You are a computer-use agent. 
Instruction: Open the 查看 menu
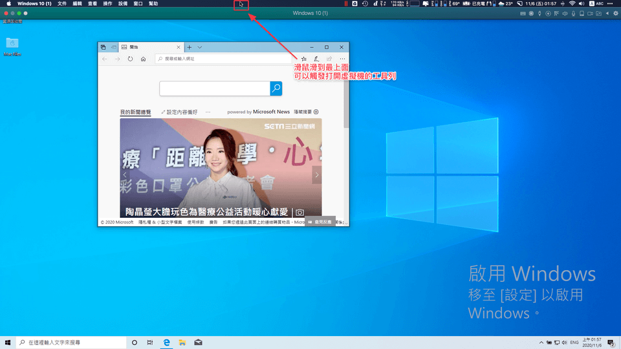93,4
